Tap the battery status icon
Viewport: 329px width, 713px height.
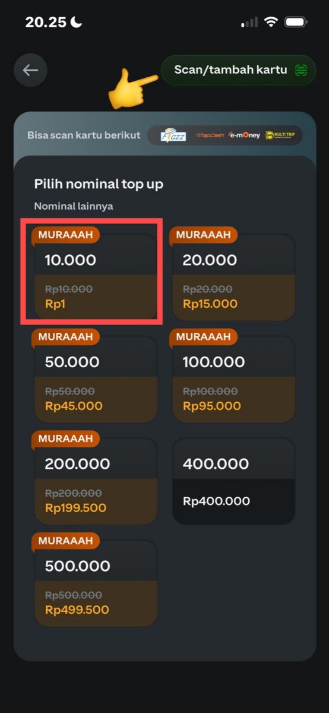[x=295, y=23]
